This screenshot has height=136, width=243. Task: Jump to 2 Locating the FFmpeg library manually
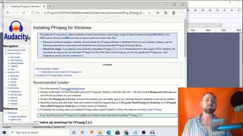[x=53, y=76]
